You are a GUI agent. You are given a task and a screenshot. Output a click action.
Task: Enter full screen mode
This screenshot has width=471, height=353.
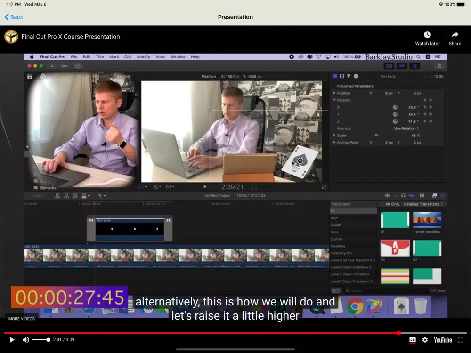pos(461,340)
